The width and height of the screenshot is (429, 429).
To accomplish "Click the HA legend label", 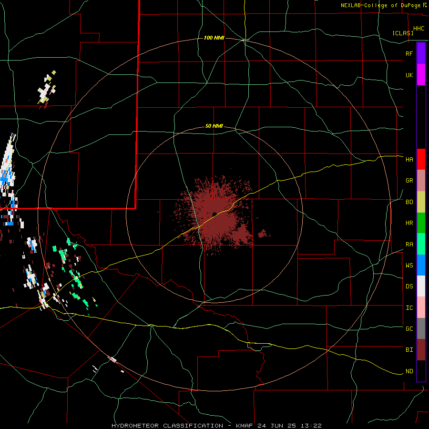I will click(x=409, y=159).
